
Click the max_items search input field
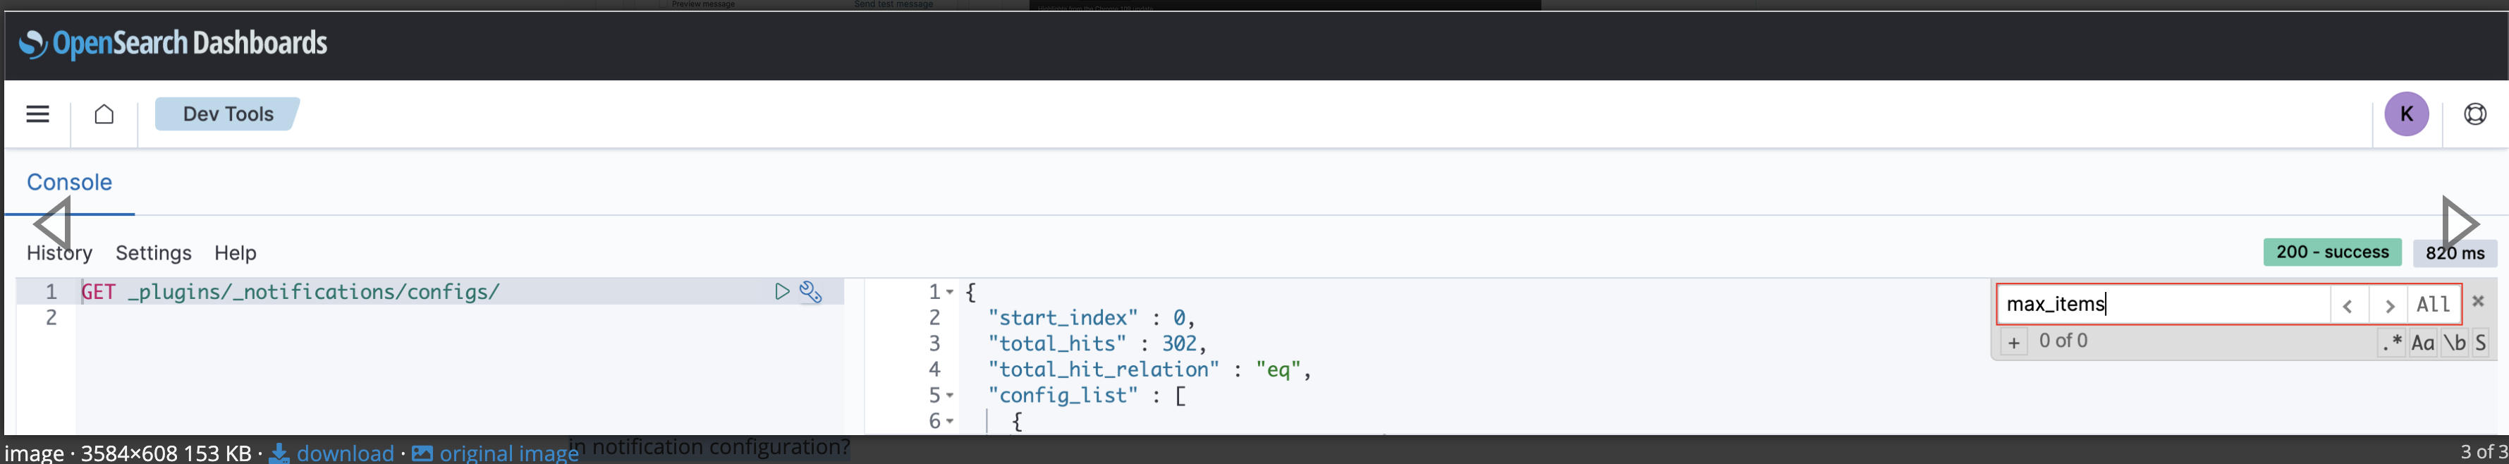pos(2163,304)
